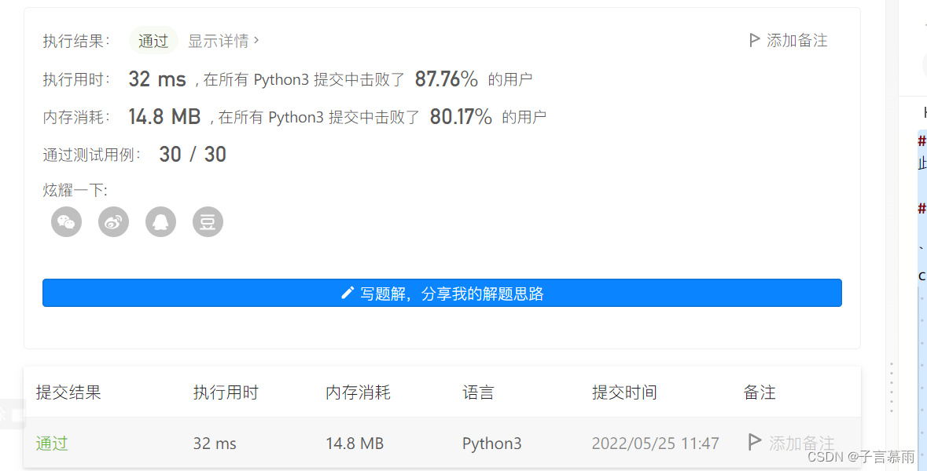927x471 pixels.
Task: Select the 内存消耗 column header
Action: (358, 392)
